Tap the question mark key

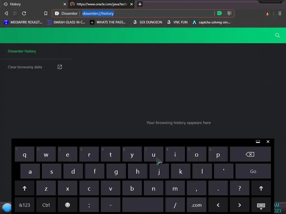239,188
